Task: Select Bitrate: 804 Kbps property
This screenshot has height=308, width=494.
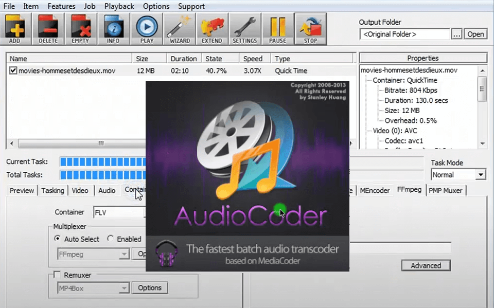Action: 411,90
